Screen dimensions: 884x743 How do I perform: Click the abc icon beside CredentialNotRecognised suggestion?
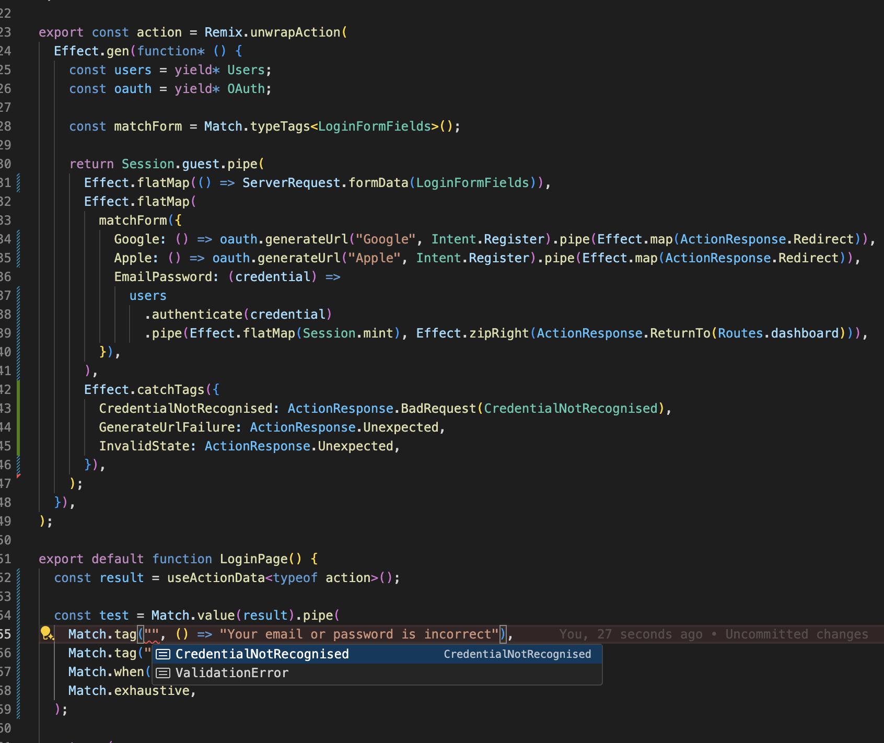click(x=164, y=653)
